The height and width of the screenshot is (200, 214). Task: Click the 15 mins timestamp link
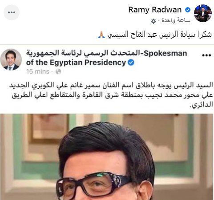pyautogui.click(x=38, y=71)
